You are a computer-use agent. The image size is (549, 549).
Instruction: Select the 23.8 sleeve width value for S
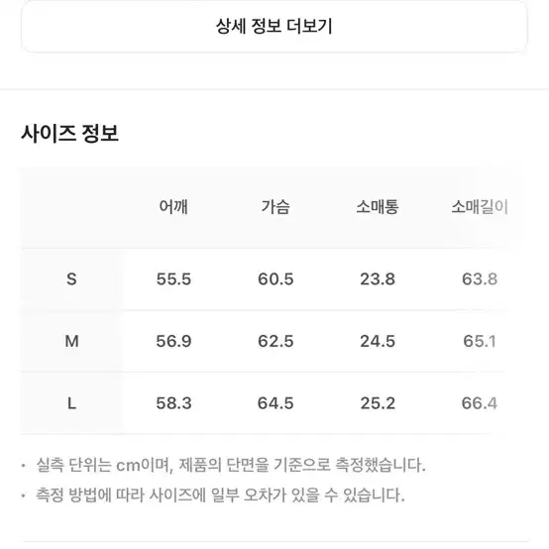click(x=378, y=279)
